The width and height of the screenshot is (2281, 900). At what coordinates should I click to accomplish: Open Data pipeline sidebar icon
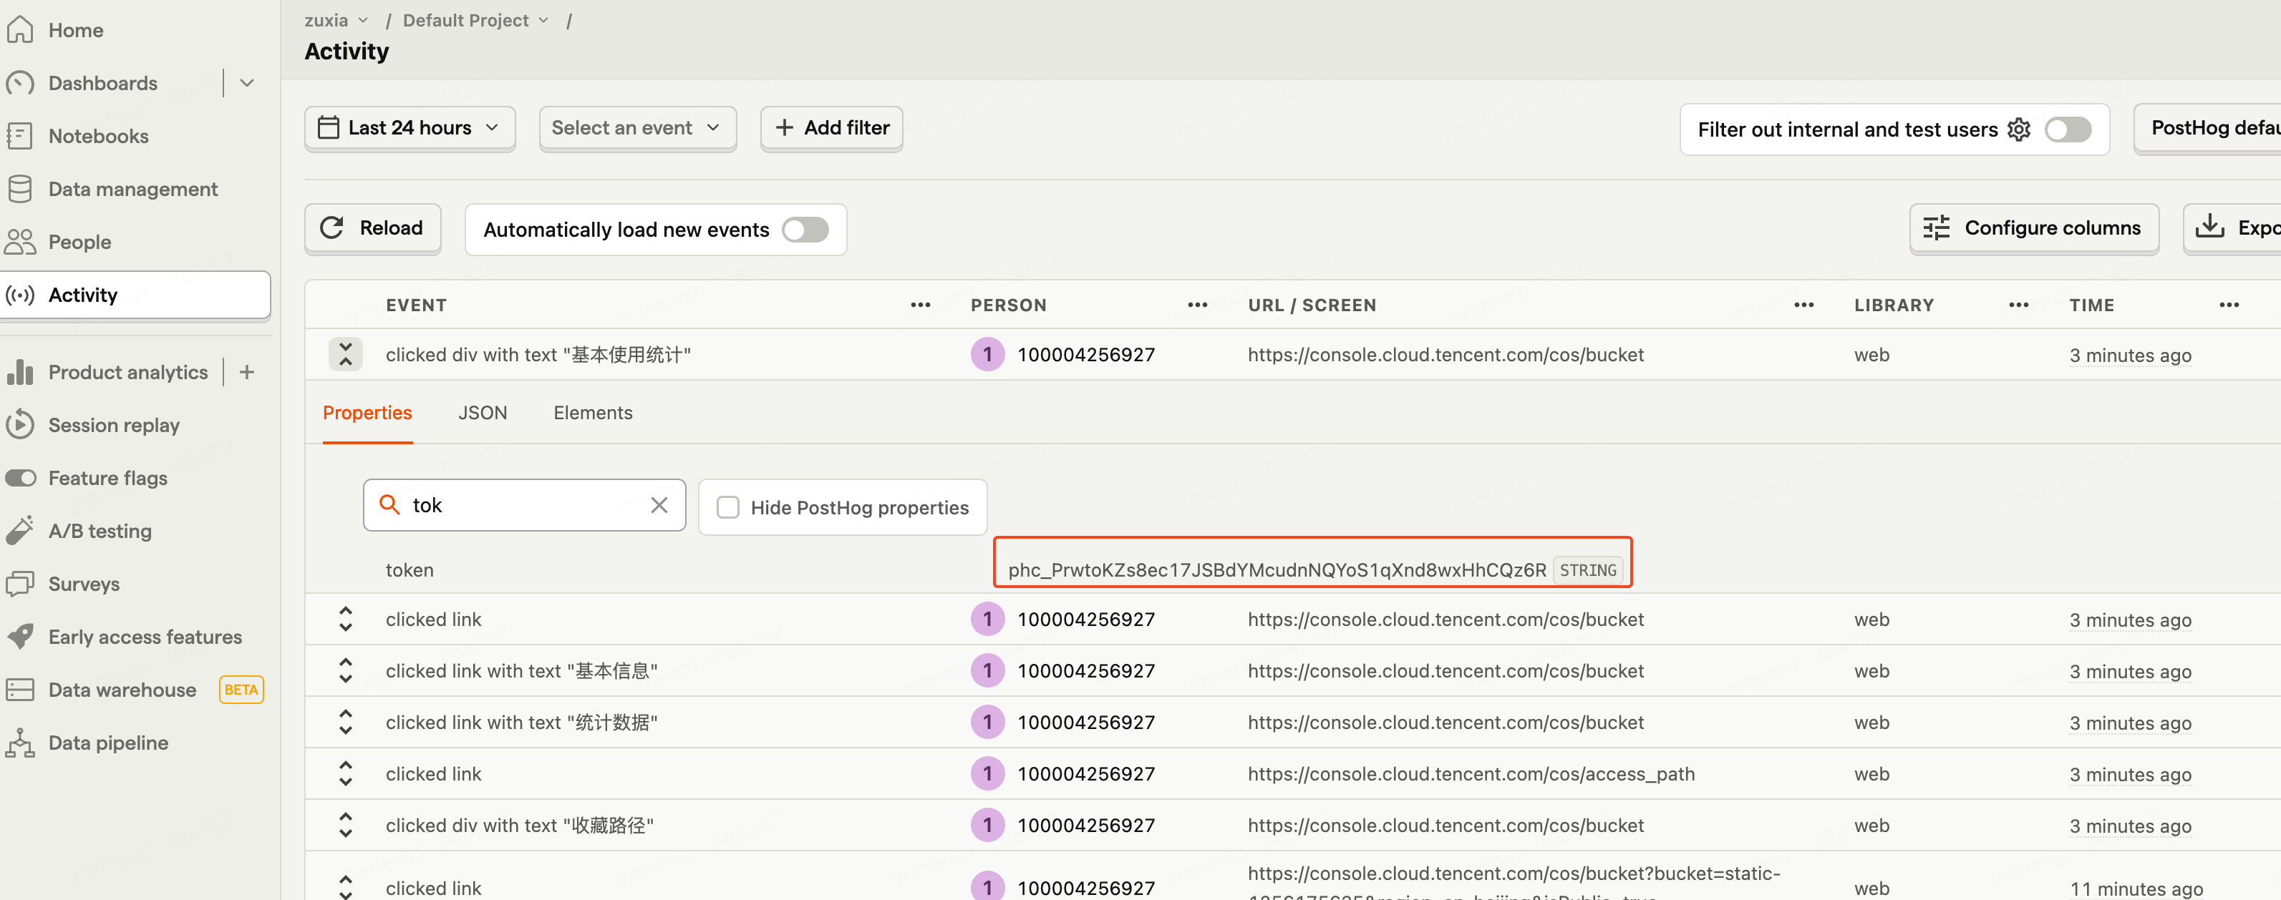pyautogui.click(x=20, y=743)
